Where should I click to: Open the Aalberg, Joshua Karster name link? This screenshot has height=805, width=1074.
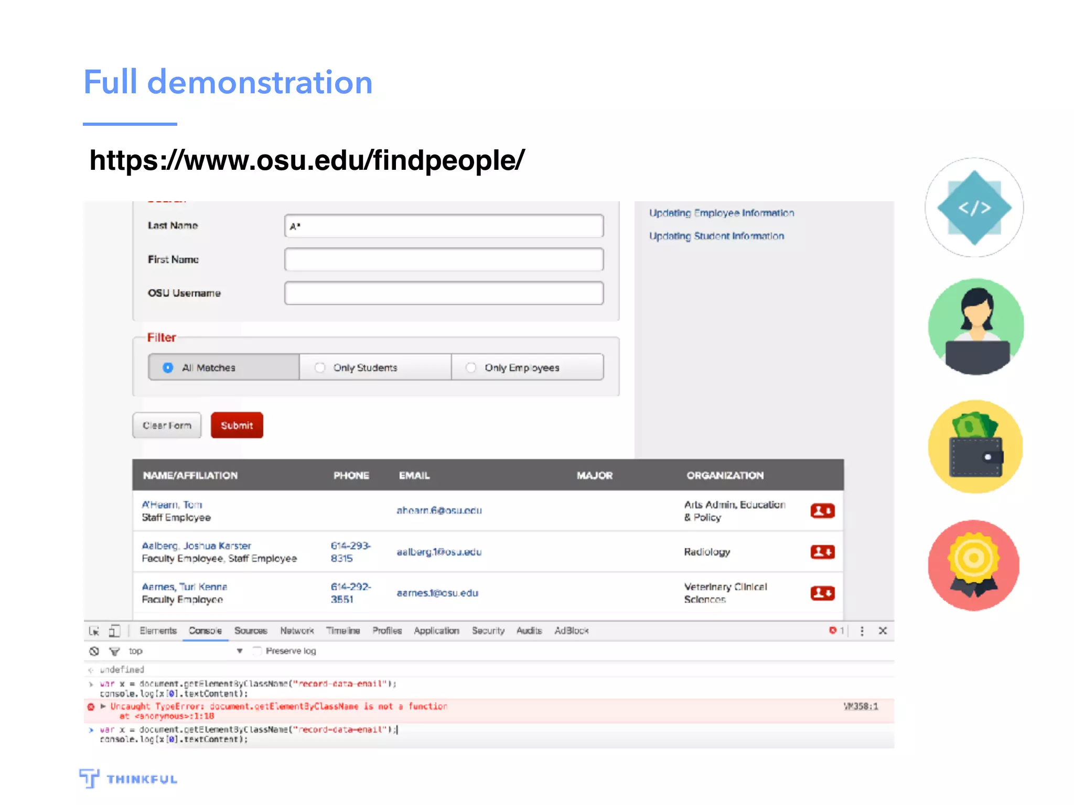tap(197, 546)
